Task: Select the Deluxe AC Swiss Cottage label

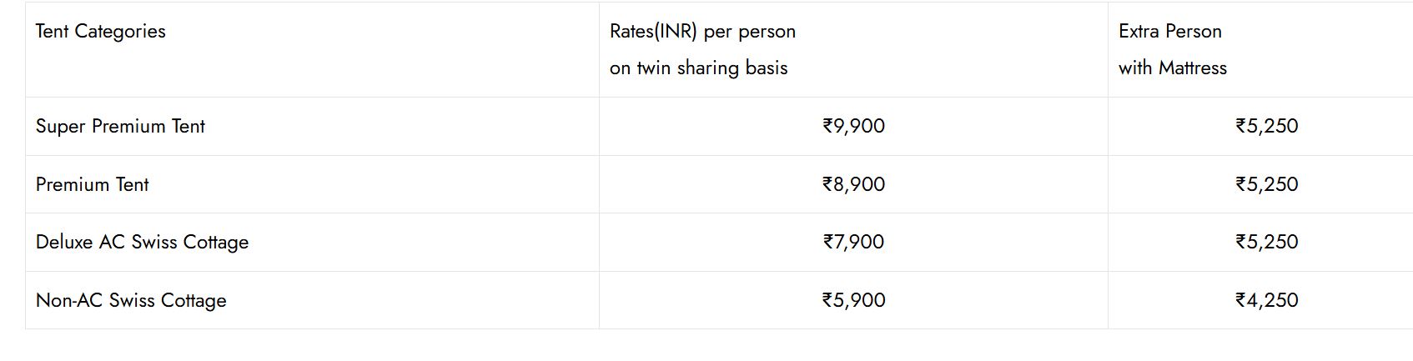Action: tap(143, 243)
